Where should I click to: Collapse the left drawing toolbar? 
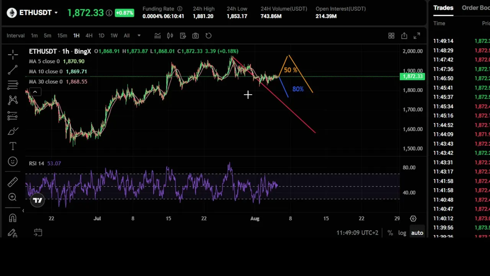[23, 210]
